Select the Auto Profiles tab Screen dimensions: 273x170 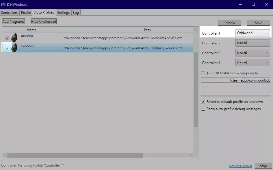click(44, 12)
